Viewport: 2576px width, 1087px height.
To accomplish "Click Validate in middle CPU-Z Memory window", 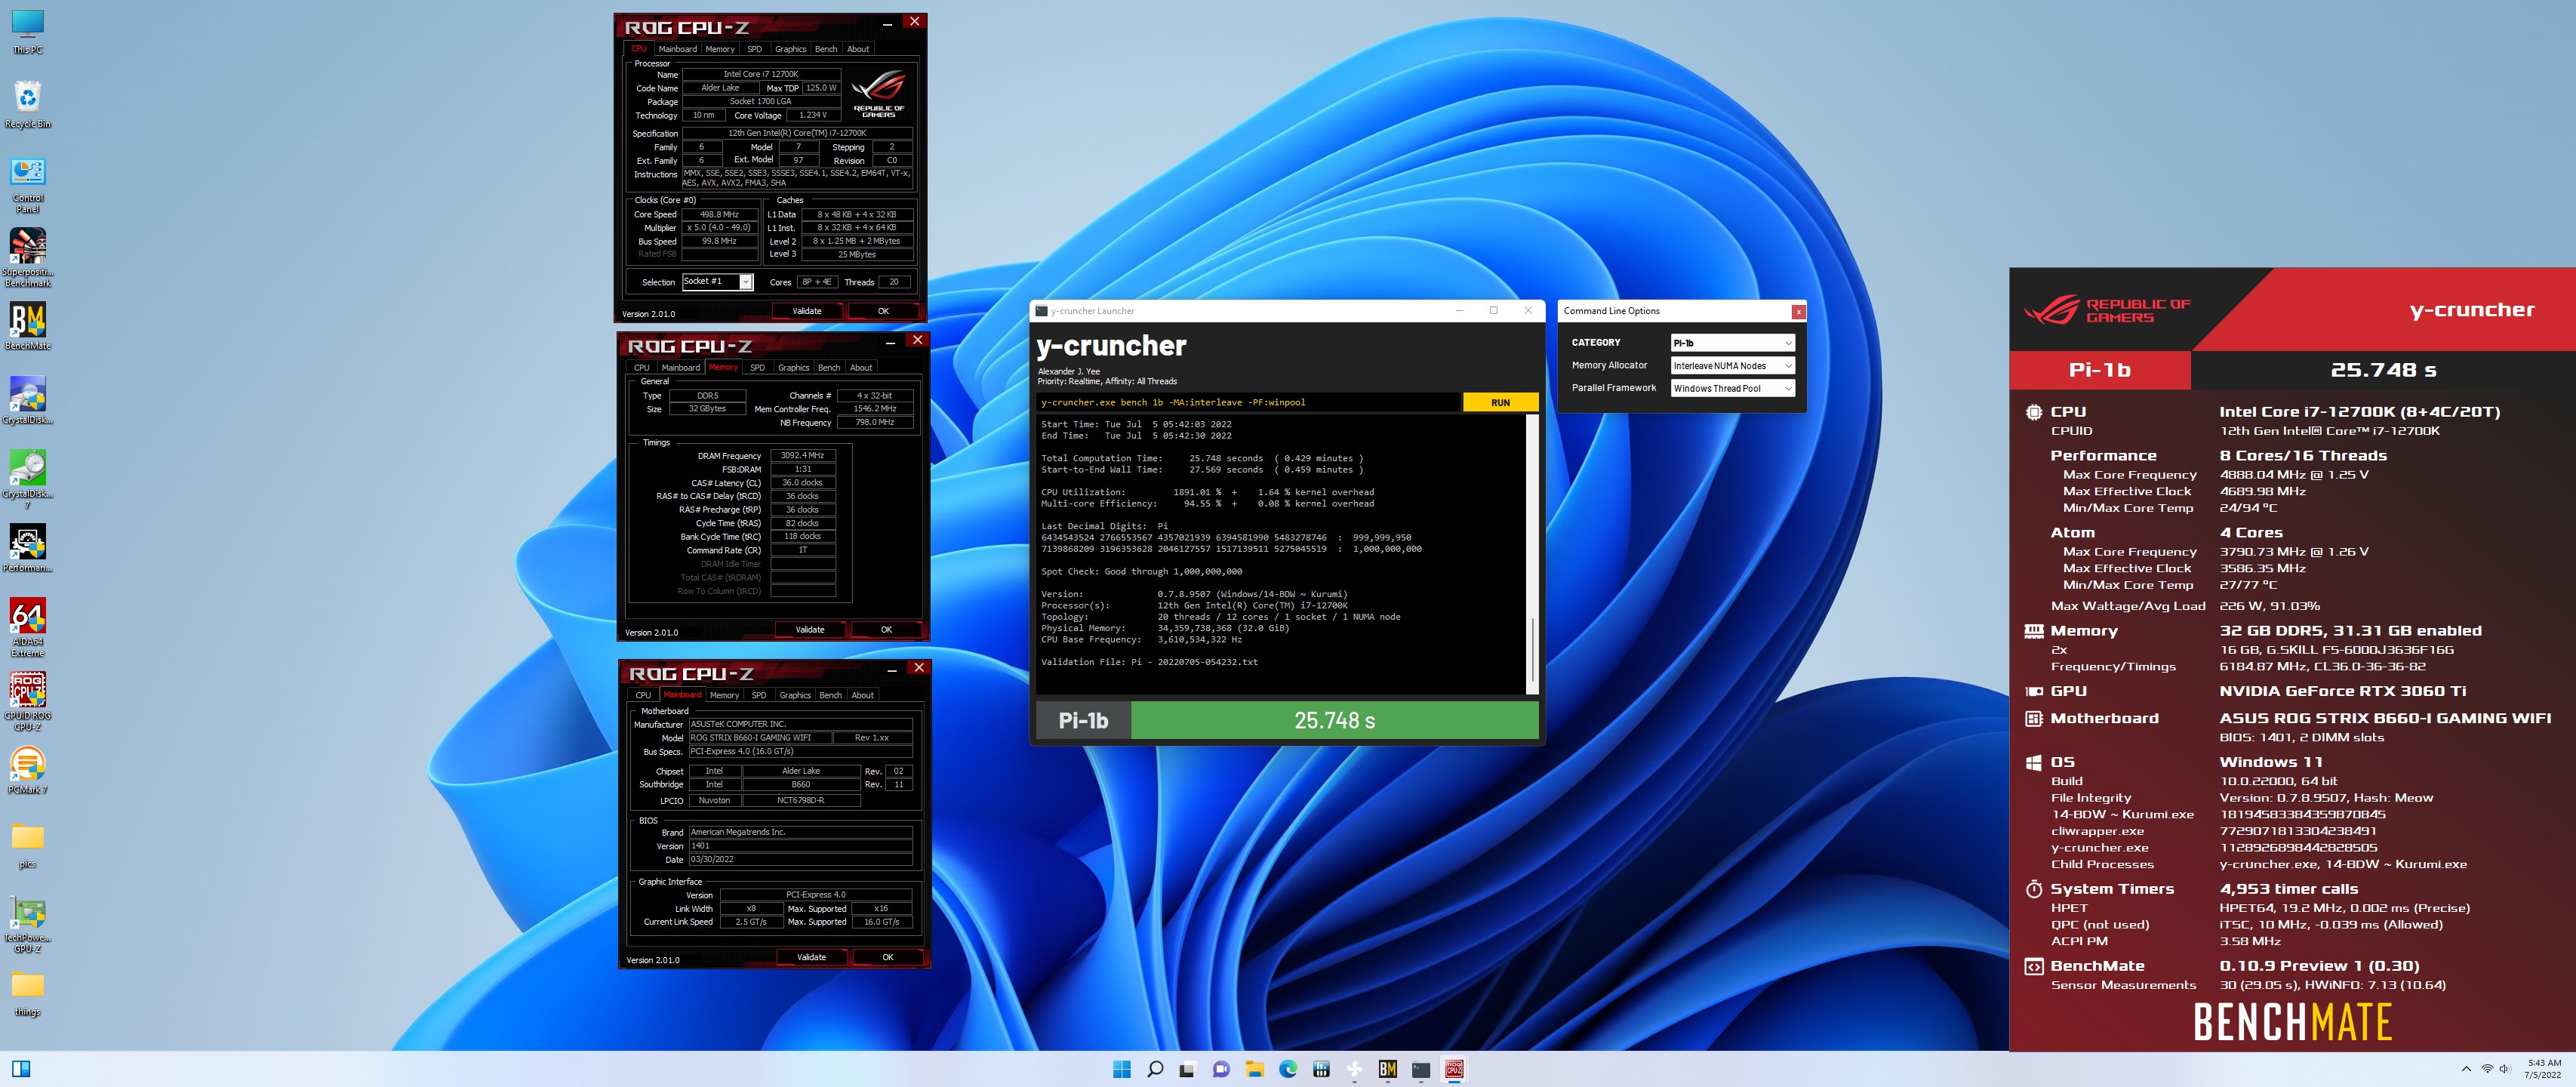I will tap(810, 630).
